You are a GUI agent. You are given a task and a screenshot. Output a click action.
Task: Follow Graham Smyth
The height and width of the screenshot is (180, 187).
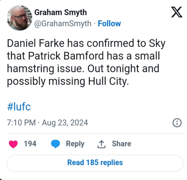(109, 24)
